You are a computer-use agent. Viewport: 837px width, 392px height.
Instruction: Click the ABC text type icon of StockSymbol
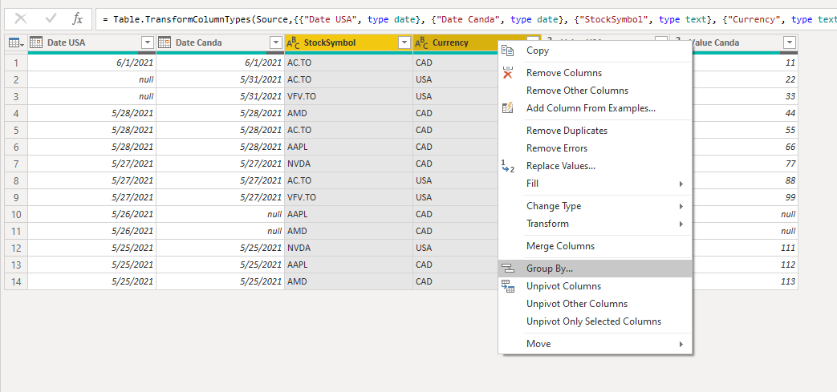(293, 42)
